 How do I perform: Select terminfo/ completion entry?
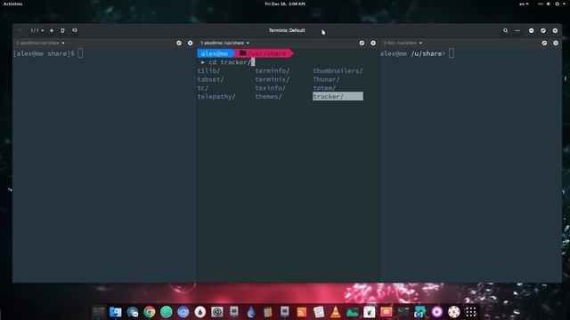(273, 71)
